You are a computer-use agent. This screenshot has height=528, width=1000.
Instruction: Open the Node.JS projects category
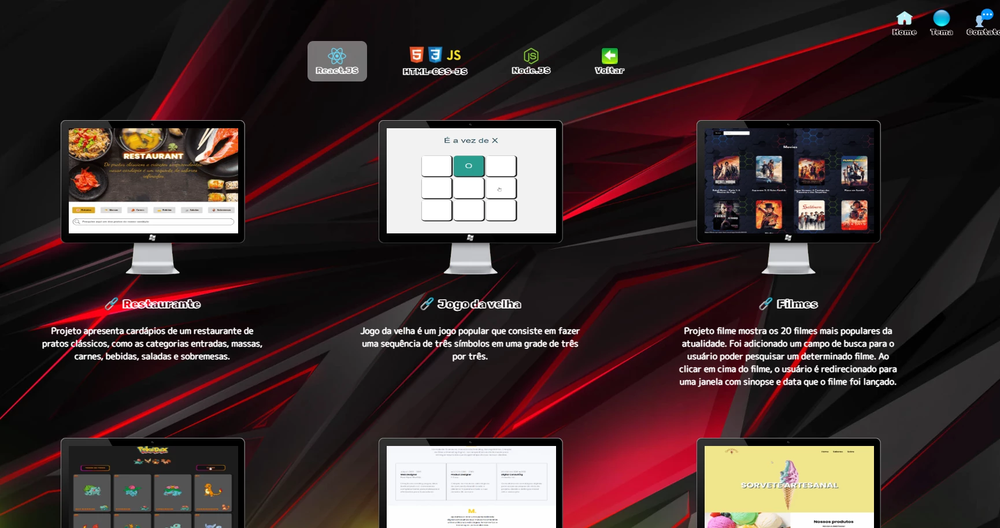(531, 61)
